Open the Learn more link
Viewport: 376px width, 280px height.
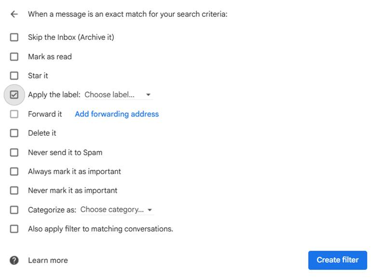(48, 260)
